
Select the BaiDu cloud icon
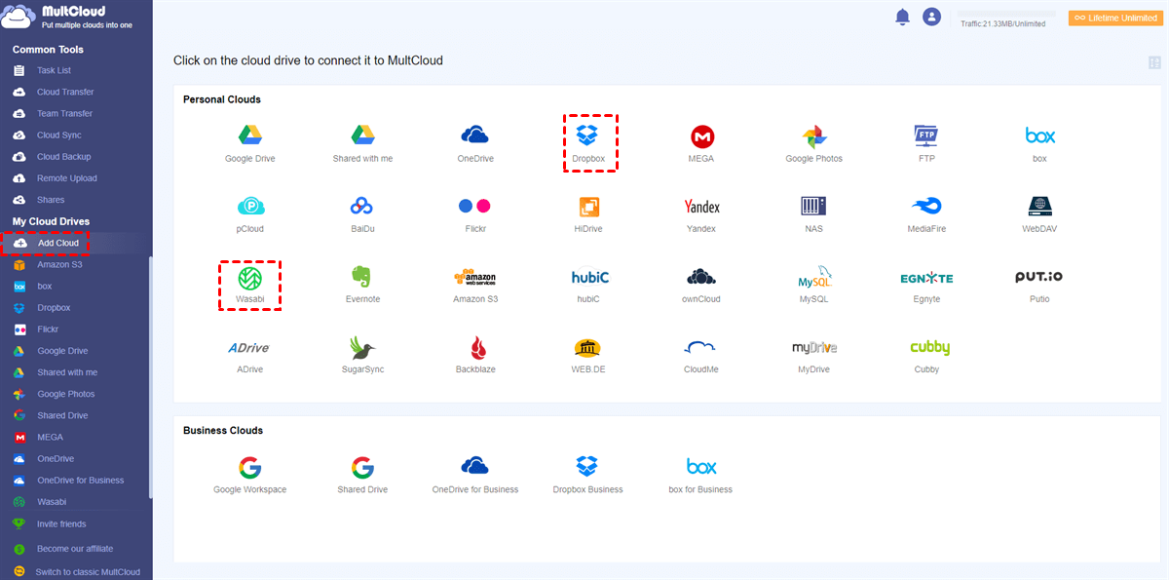coord(362,213)
